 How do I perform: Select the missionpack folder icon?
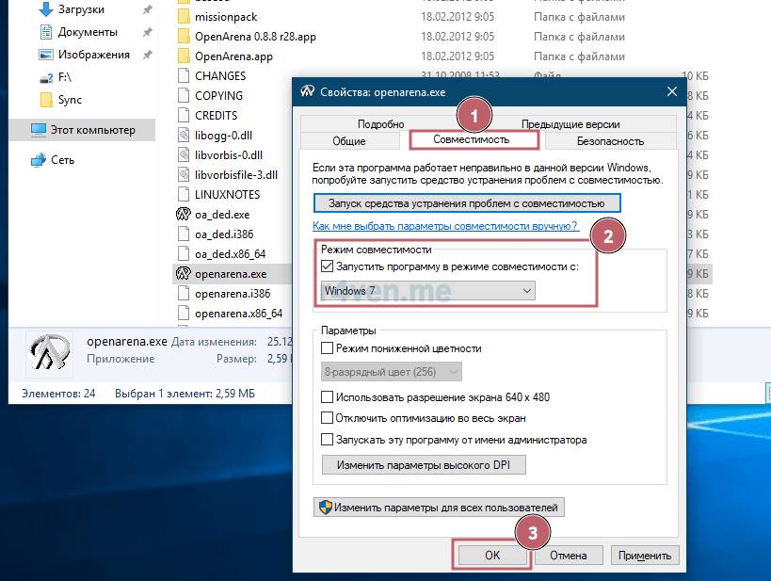point(184,17)
